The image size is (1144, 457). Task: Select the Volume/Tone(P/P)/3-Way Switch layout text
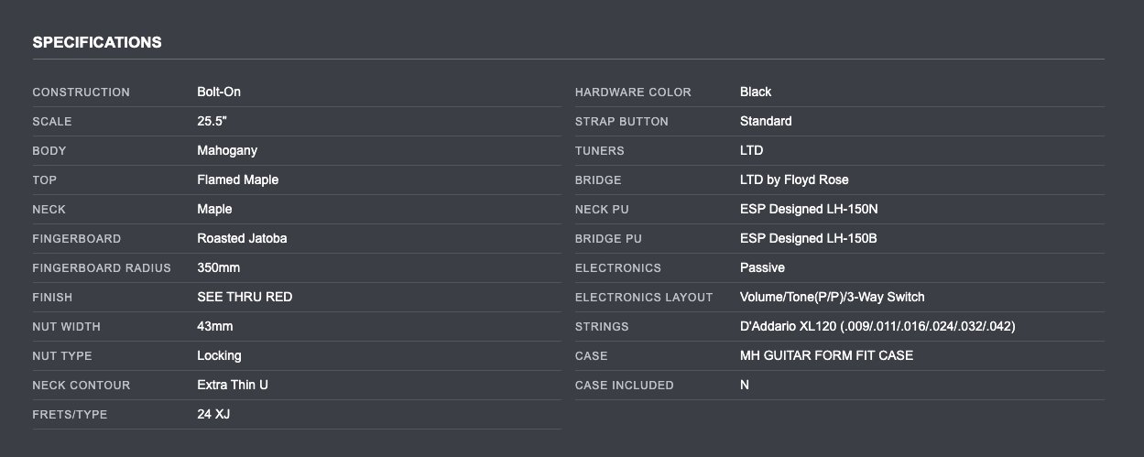tap(832, 297)
